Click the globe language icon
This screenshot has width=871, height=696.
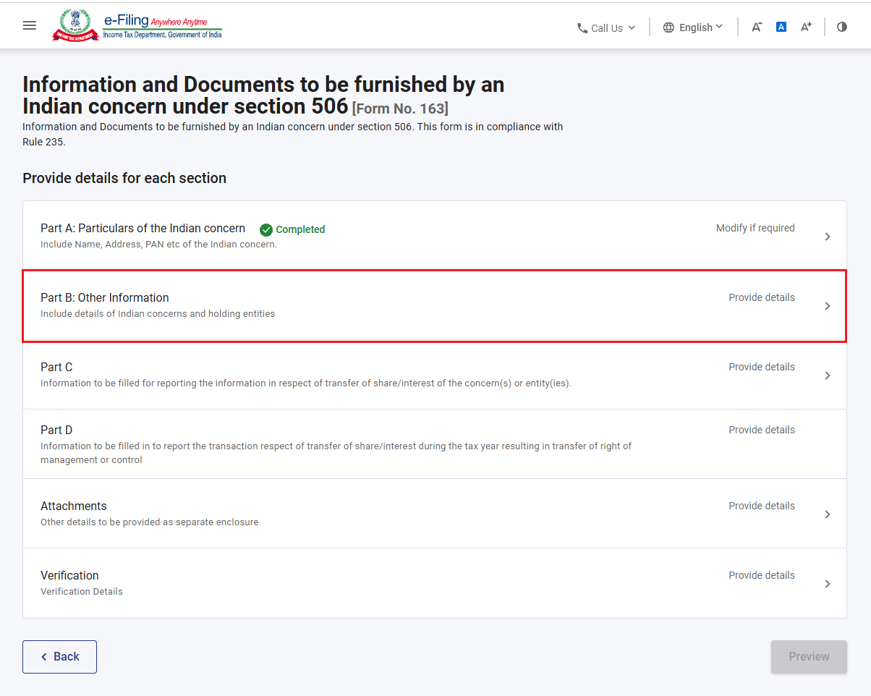coord(668,27)
